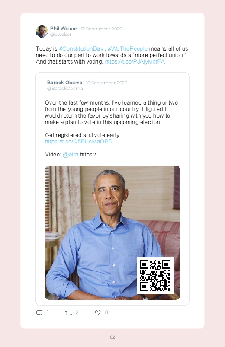Open the 17 September 2020 timestamp
Viewport: 225px width, 347px height.
pos(102,29)
